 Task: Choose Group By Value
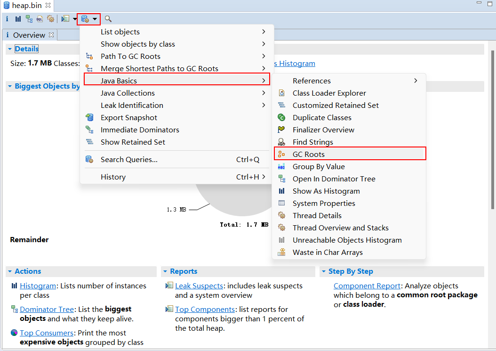click(349, 167)
